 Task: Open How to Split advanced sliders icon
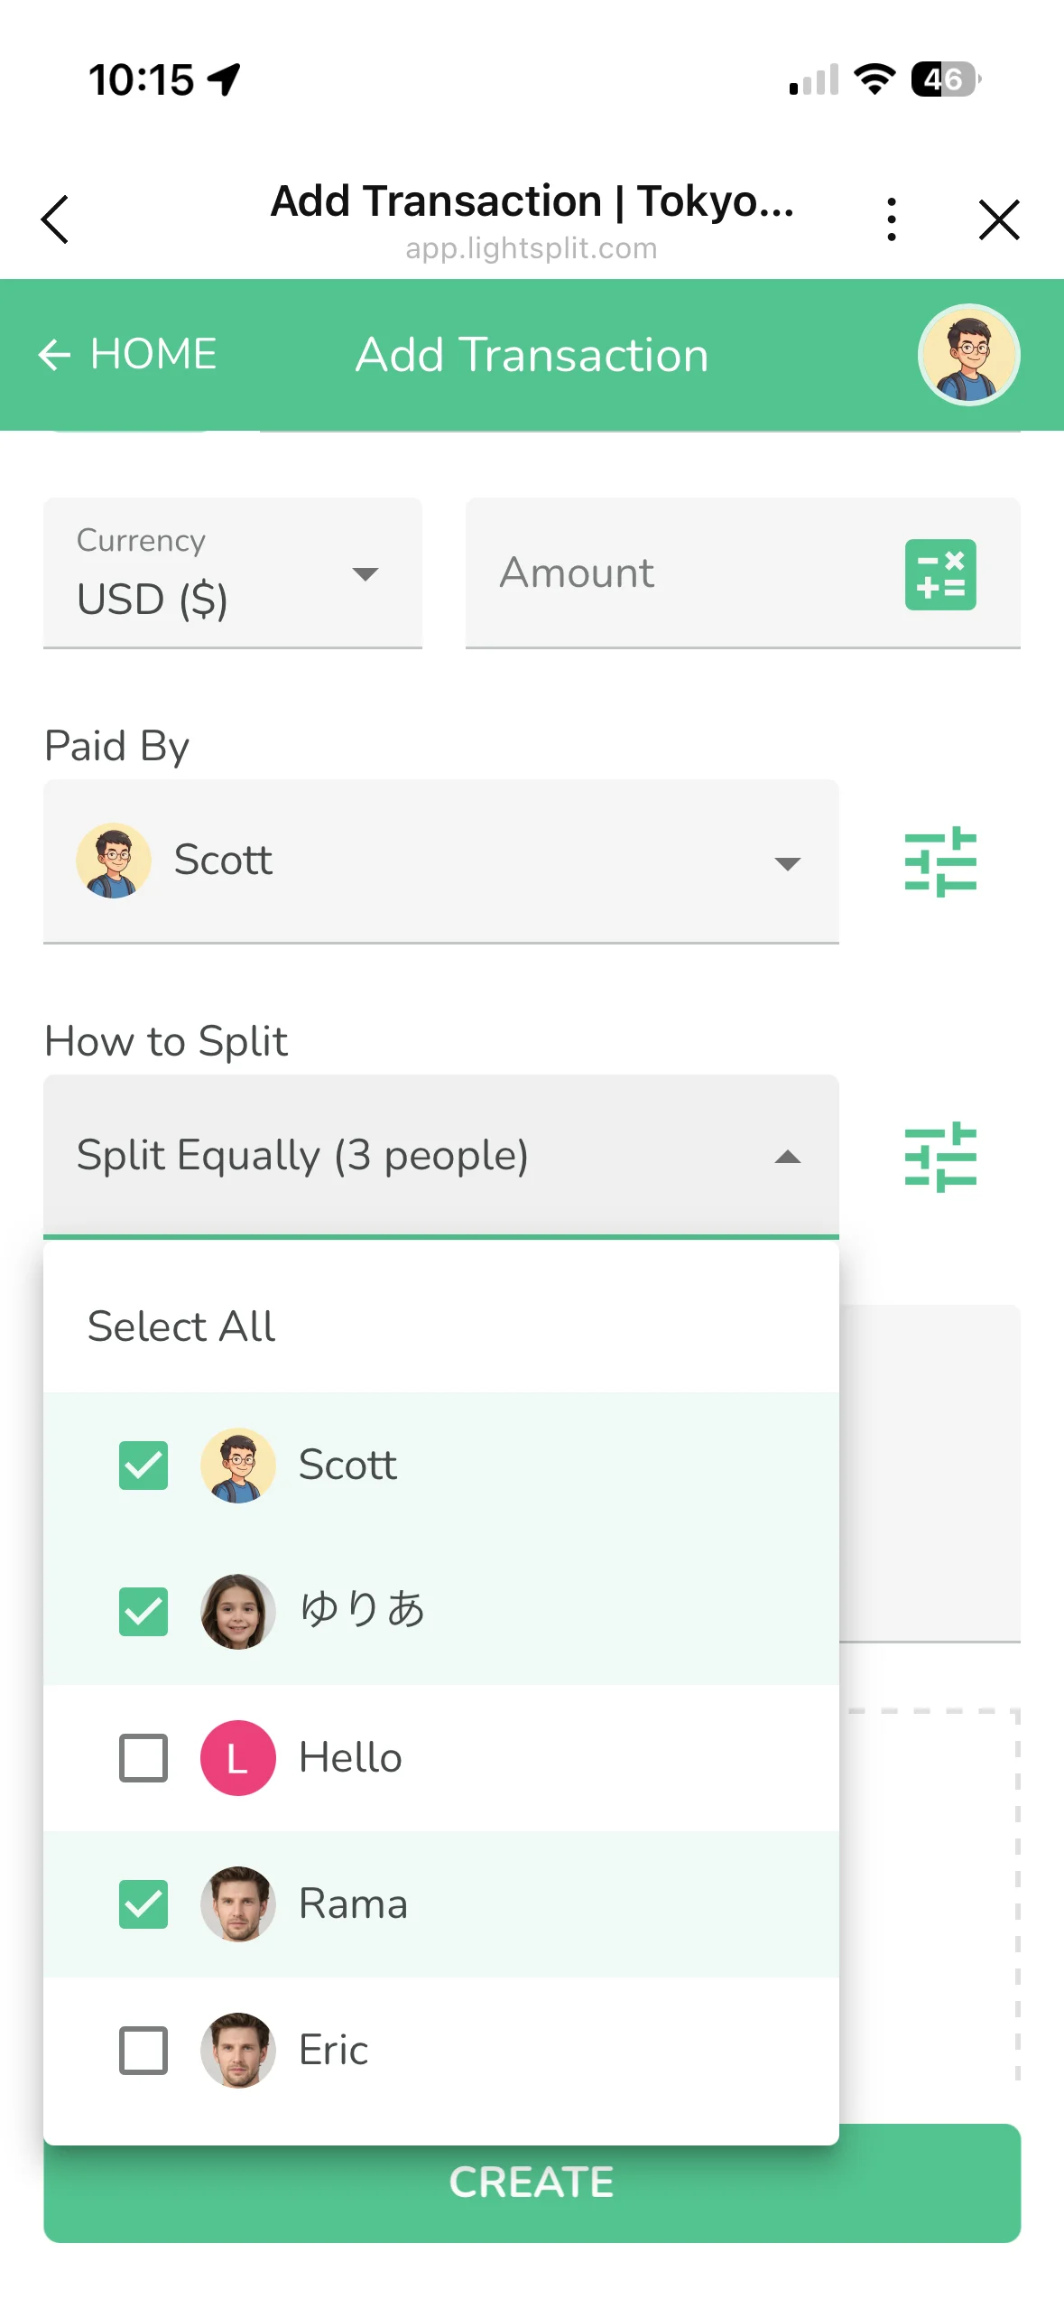939,1157
